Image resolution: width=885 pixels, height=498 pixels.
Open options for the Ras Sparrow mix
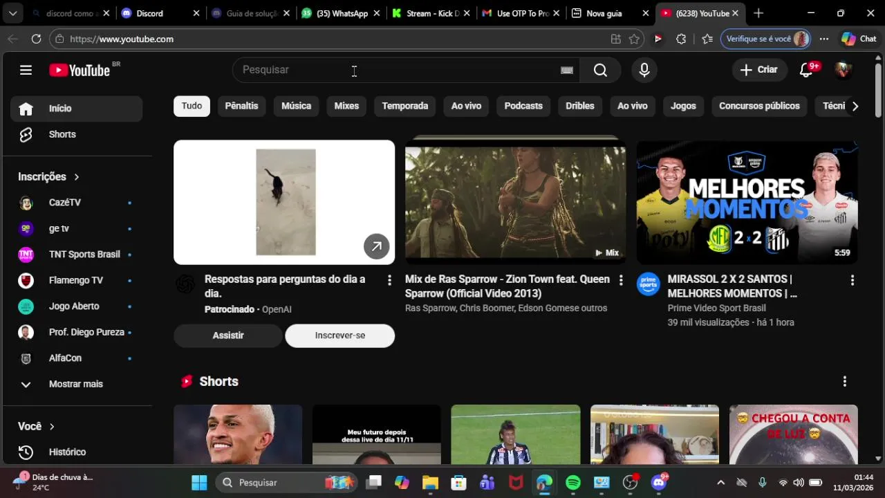tap(620, 280)
